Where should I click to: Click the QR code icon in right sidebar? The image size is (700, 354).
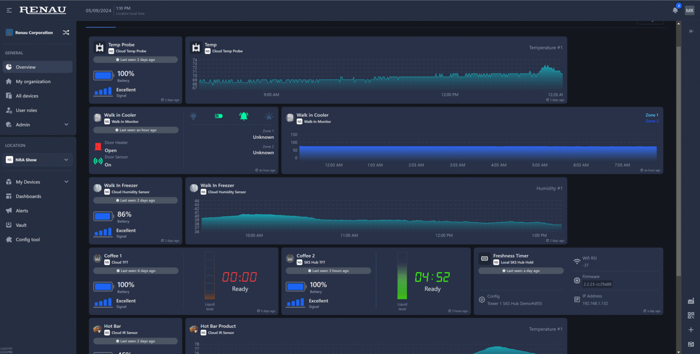pos(691,316)
